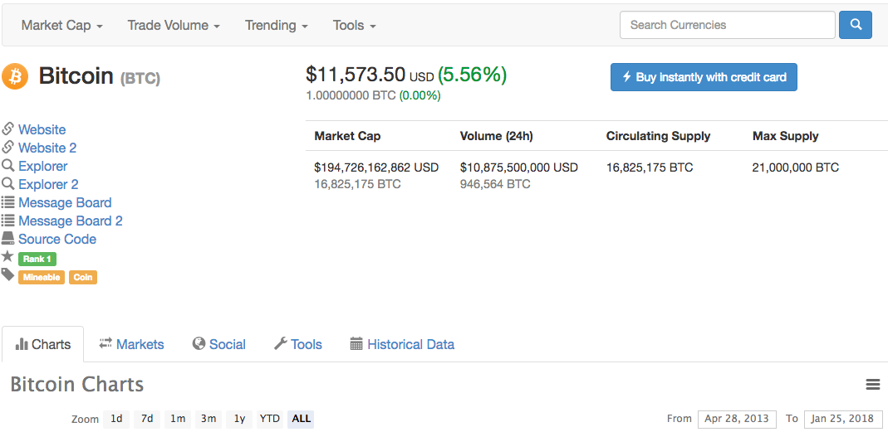Viewport: 888px width, 432px height.
Task: Switch to the Social tab
Action: coord(219,344)
